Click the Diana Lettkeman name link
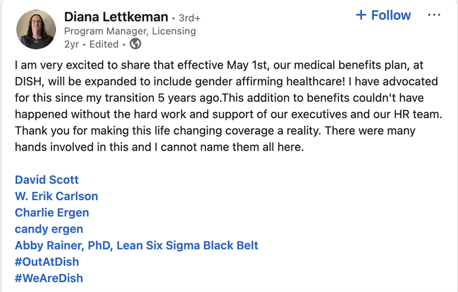458x292 pixels. pyautogui.click(x=115, y=17)
